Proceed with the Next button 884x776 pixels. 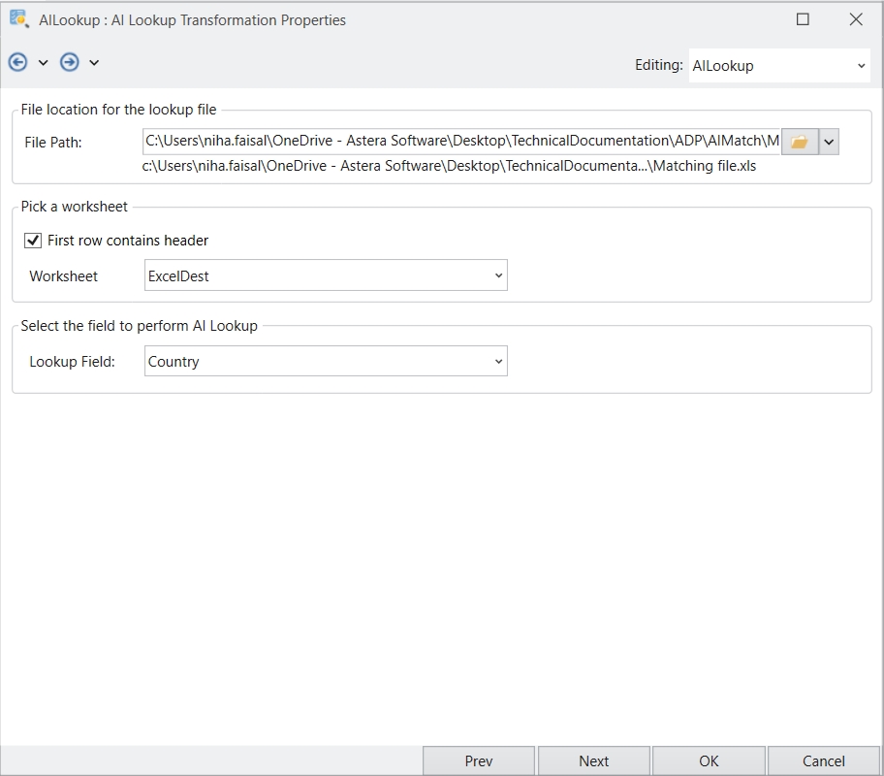[x=593, y=760]
